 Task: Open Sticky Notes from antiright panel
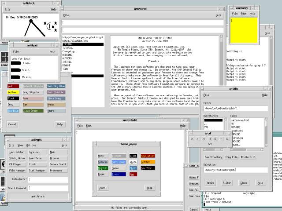pyautogui.click(x=17, y=158)
